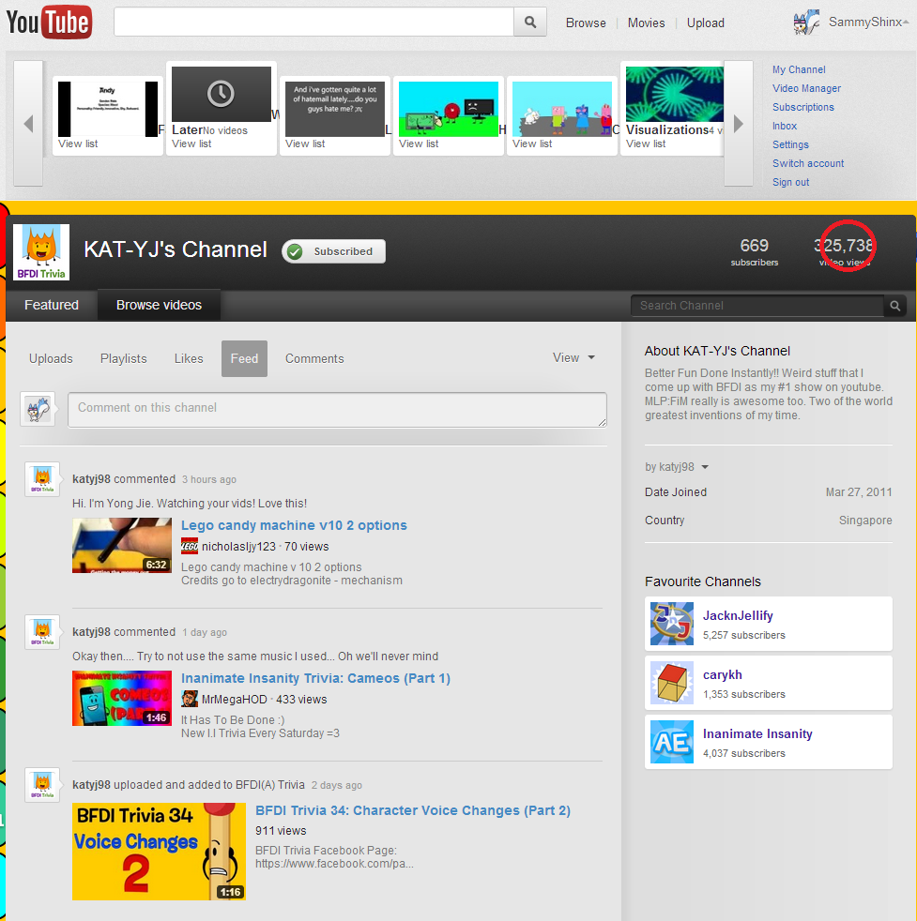Screen dimensions: 917x921
Task: Click the playlist carousel right arrow
Action: (x=739, y=124)
